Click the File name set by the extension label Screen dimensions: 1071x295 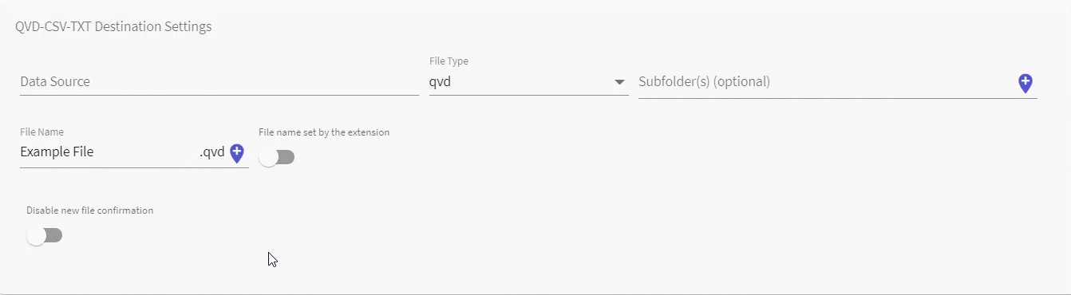(x=324, y=132)
